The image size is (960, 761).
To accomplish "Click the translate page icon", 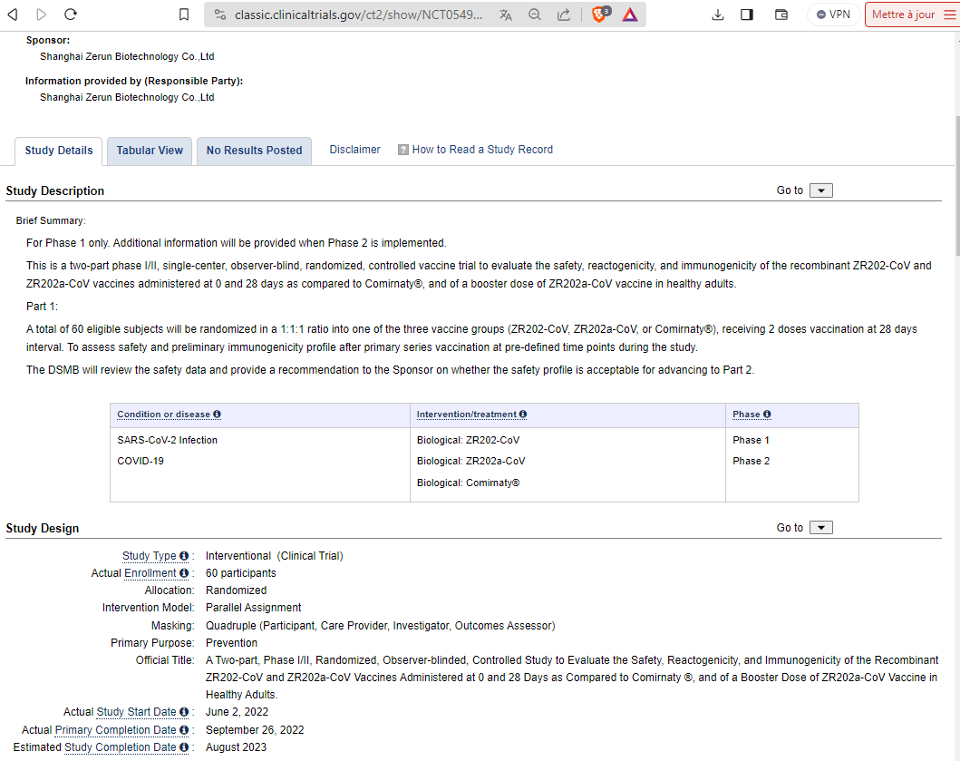I will 506,15.
